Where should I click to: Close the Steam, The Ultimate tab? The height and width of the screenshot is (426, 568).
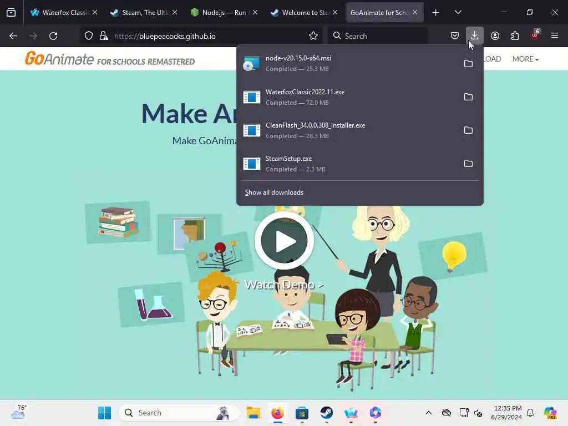click(x=175, y=12)
